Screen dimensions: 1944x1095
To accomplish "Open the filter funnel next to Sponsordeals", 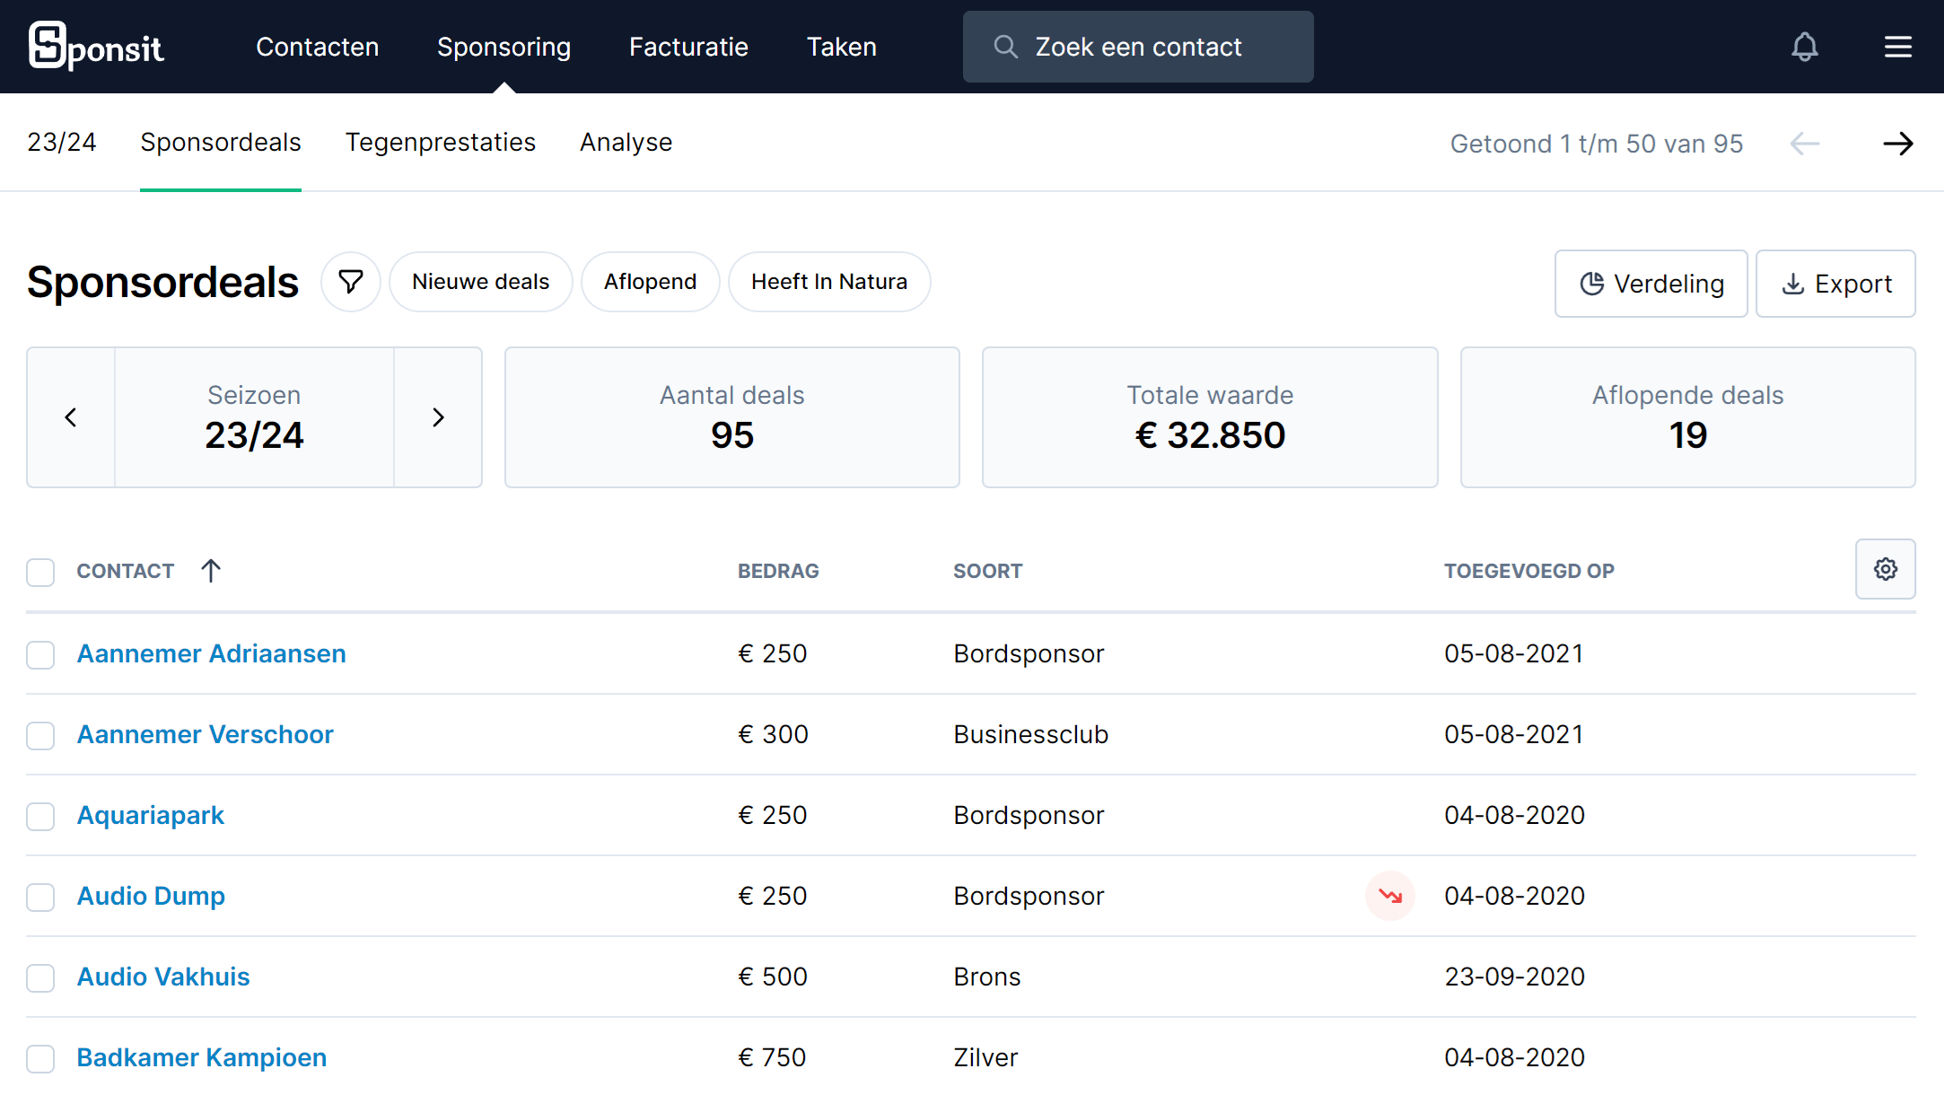I will pyautogui.click(x=350, y=281).
